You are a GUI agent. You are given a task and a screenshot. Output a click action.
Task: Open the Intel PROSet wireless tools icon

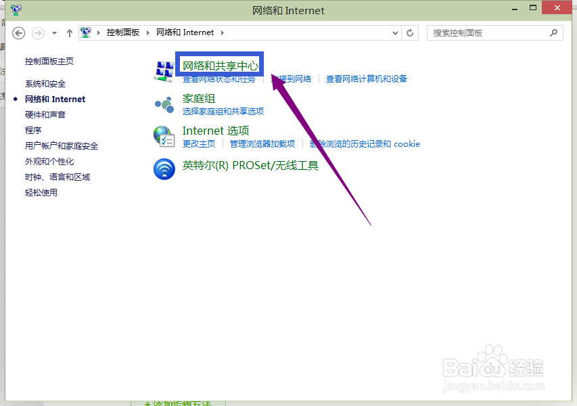[x=164, y=169]
